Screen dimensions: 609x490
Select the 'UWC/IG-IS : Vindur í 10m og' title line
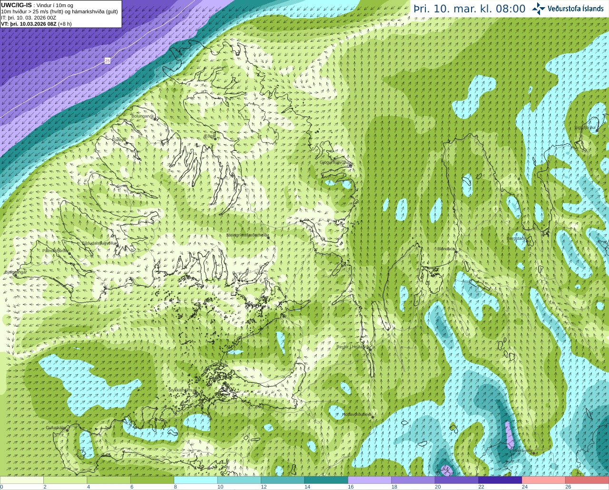[37, 5]
